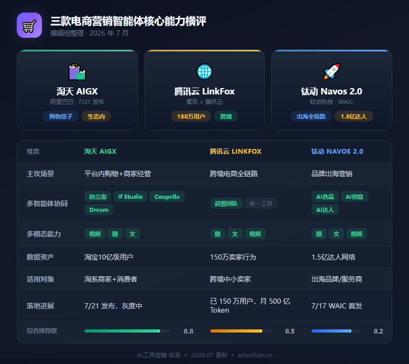Click the 综合推荐度 row label

[x=42, y=331]
